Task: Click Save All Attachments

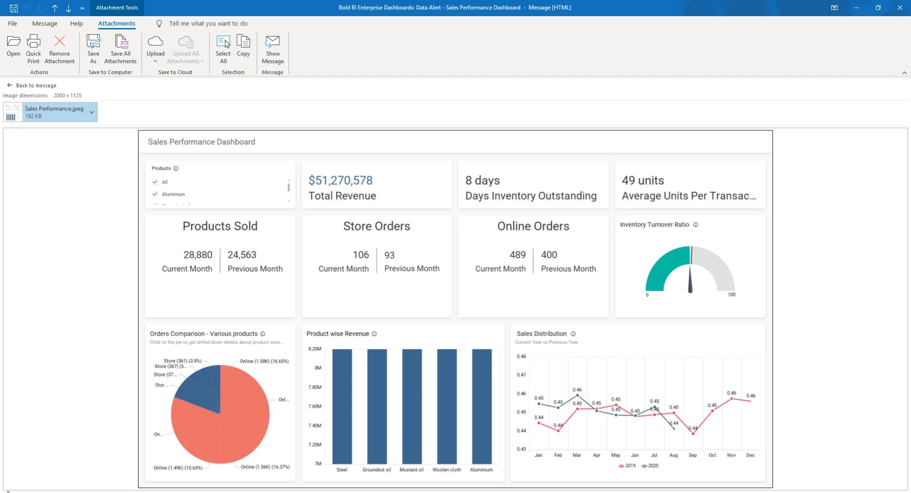Action: (120, 48)
